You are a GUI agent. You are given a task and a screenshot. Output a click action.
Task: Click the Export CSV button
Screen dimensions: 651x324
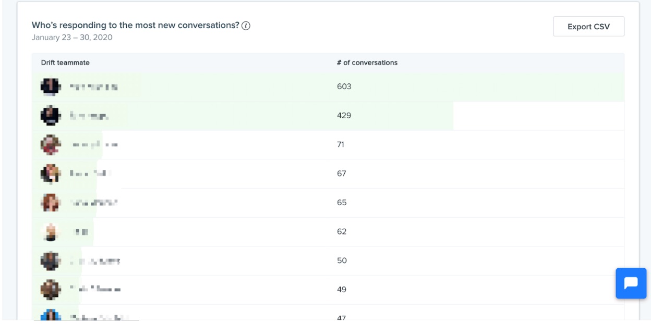588,27
